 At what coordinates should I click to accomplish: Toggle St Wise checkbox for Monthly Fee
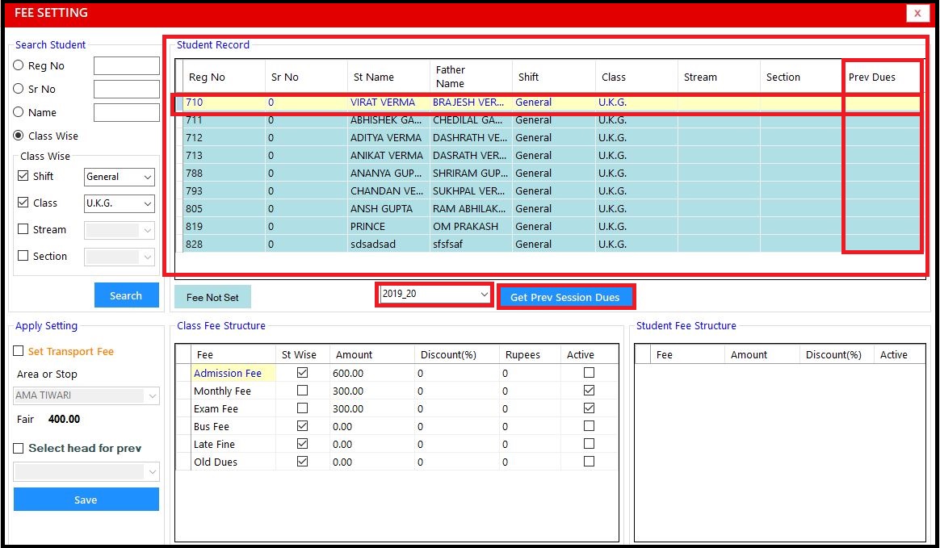[x=303, y=391]
